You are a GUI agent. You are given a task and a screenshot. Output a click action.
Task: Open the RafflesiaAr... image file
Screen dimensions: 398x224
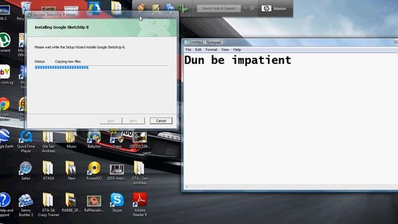pyautogui.click(x=94, y=201)
